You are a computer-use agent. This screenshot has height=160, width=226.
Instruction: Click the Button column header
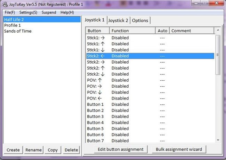[98, 31]
